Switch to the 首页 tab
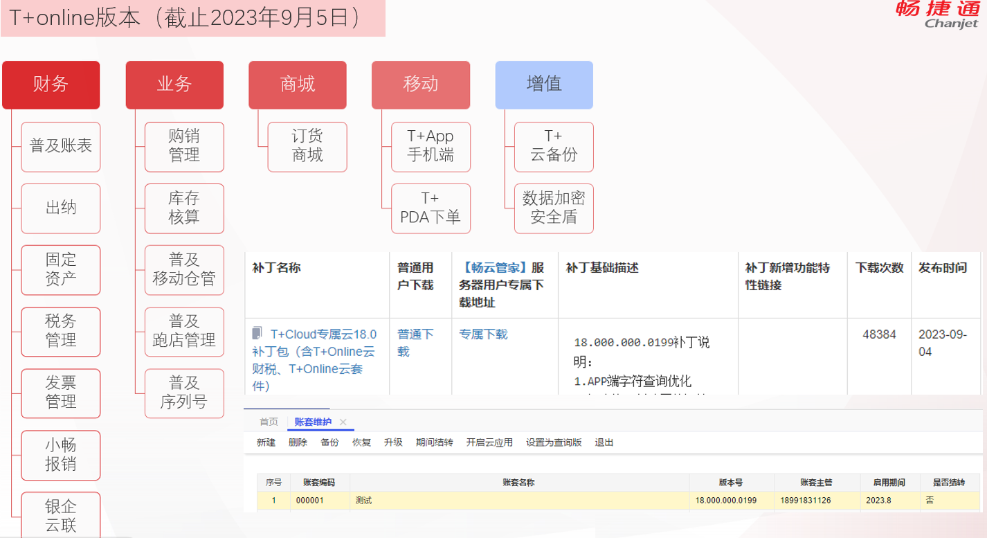The height and width of the screenshot is (538, 987). coord(269,422)
